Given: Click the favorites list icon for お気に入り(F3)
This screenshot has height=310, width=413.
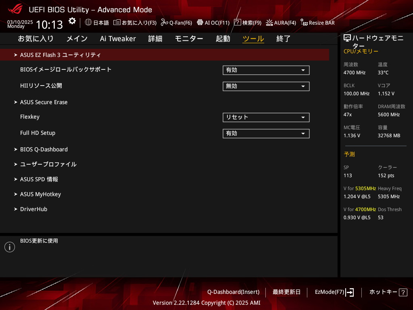Looking at the screenshot, I should [117, 23].
